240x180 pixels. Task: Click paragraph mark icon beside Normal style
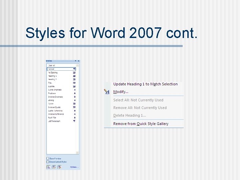click(x=74, y=69)
